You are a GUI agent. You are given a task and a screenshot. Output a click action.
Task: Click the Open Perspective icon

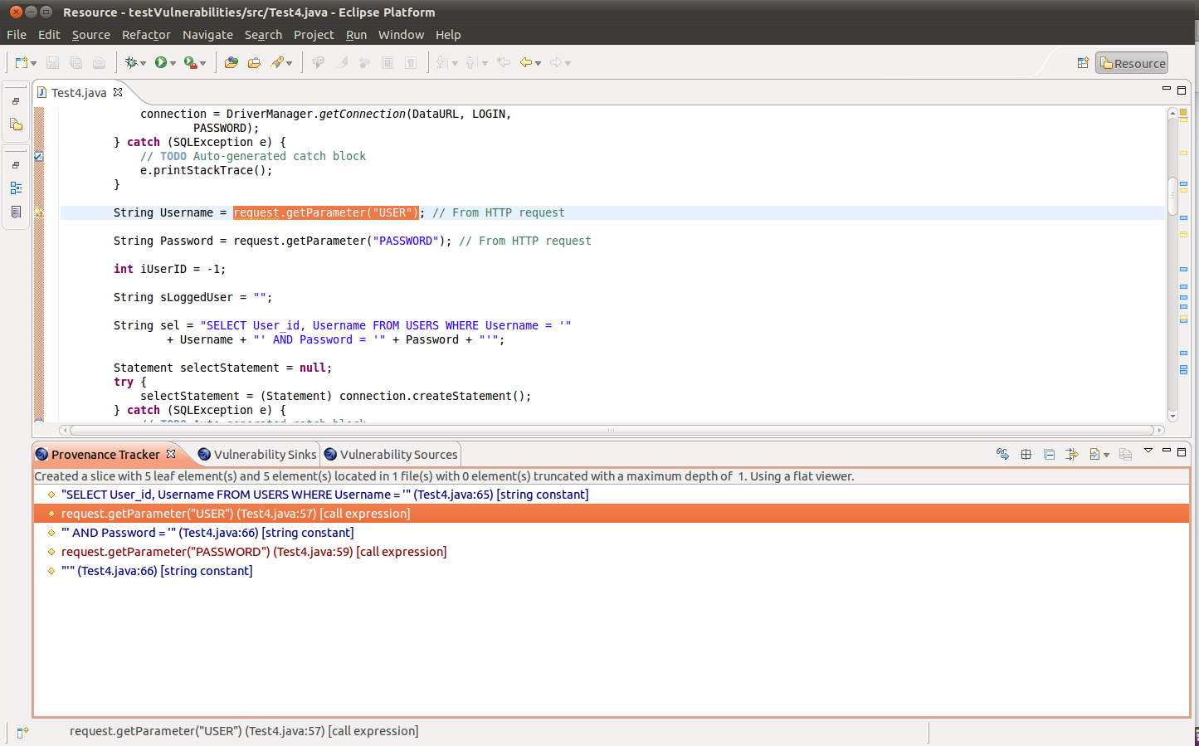[x=1083, y=63]
